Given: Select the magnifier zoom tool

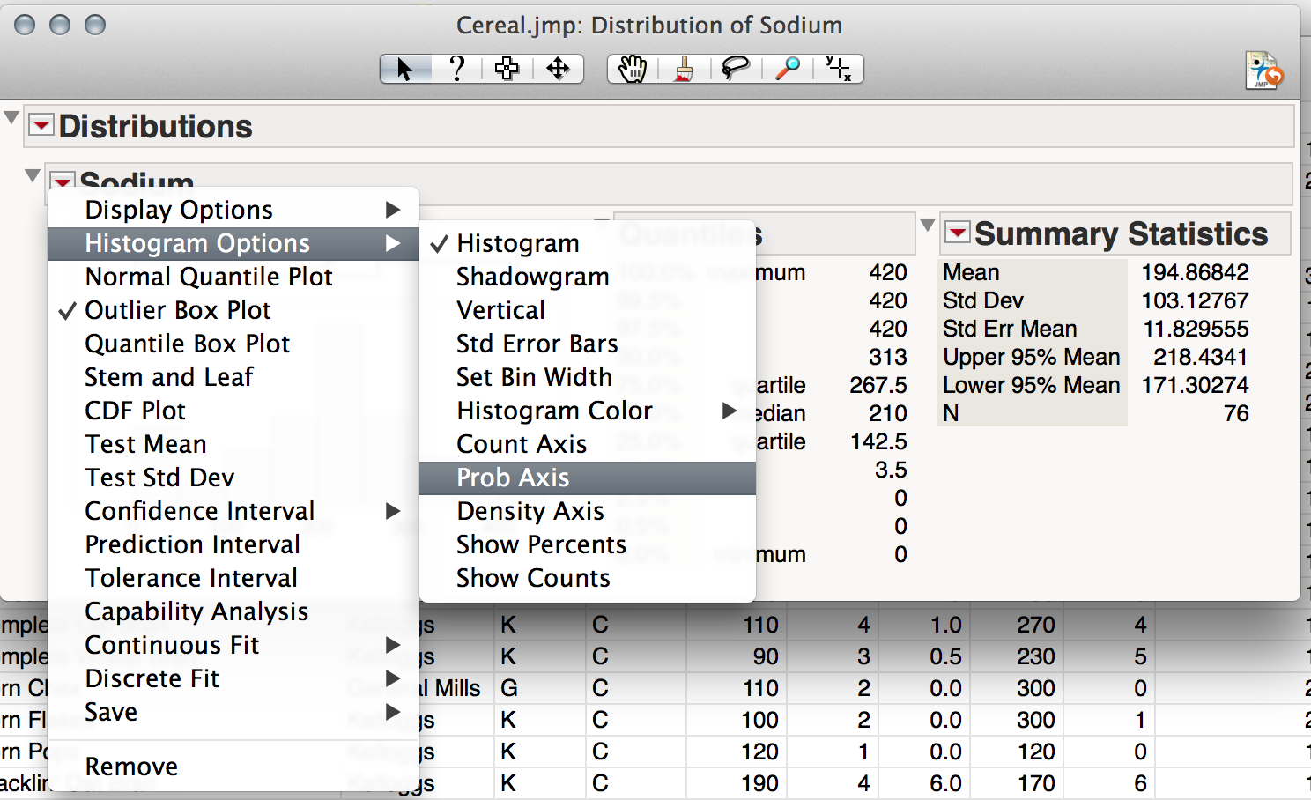Looking at the screenshot, I should click(787, 69).
